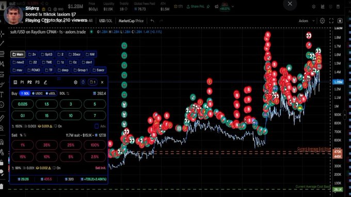Undo last chart action arrow
The image size is (351, 197).
(152, 21)
